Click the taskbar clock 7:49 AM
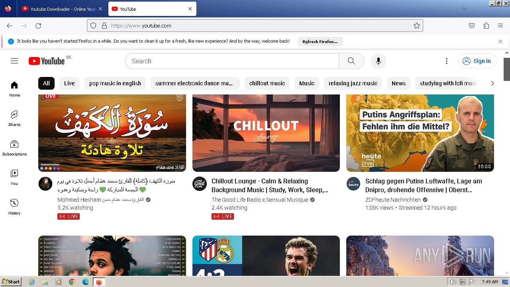The image size is (510, 287). click(490, 282)
